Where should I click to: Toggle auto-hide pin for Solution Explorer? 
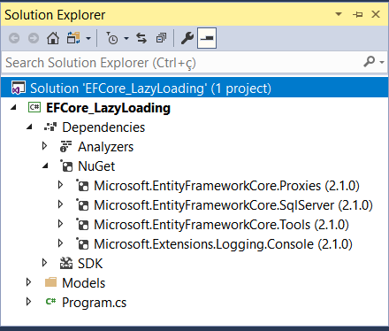point(358,14)
